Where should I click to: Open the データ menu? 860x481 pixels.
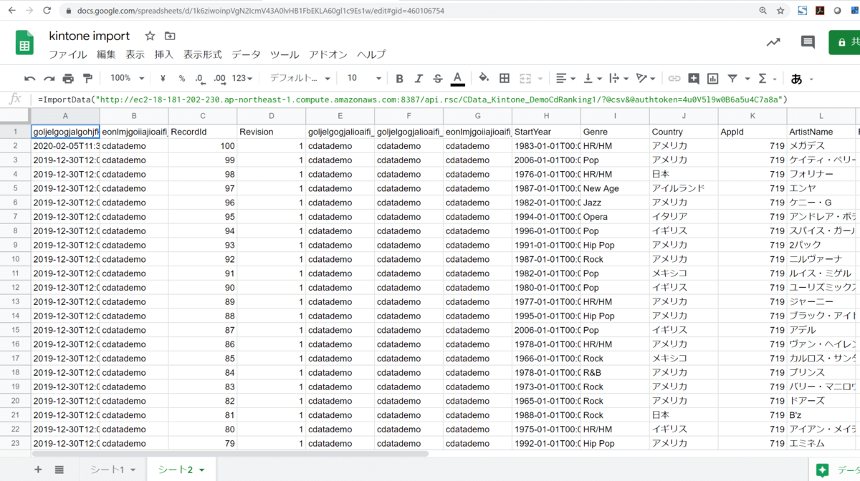tap(246, 54)
